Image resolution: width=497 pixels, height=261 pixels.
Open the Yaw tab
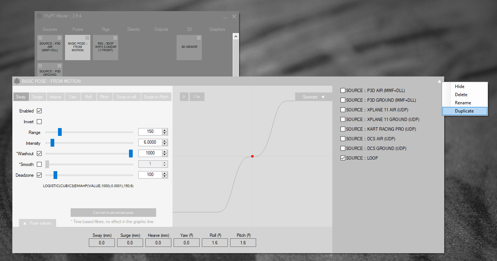73,97
